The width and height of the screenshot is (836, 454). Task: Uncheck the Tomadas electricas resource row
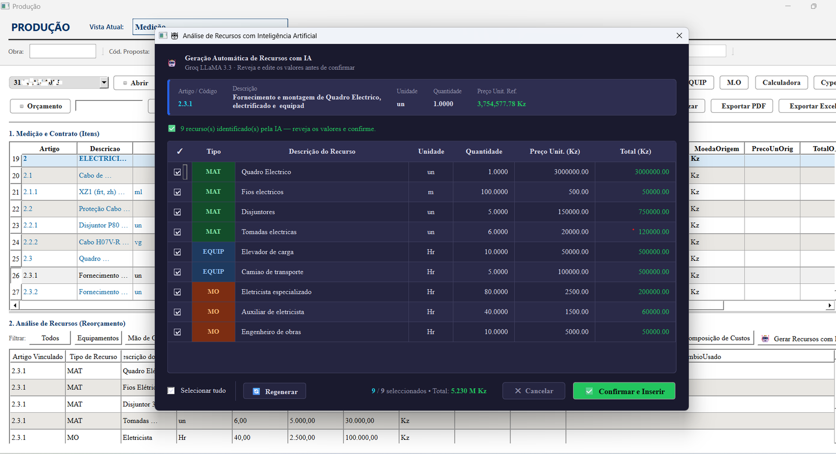click(x=178, y=232)
